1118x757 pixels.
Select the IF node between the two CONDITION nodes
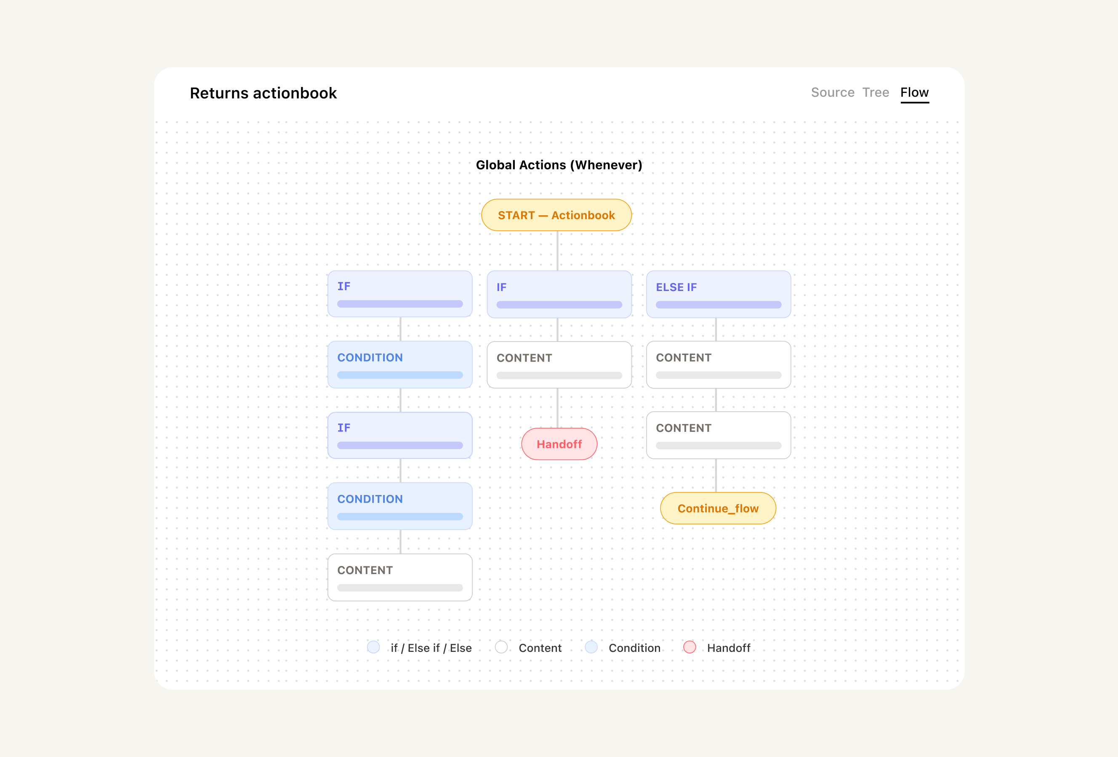400,435
